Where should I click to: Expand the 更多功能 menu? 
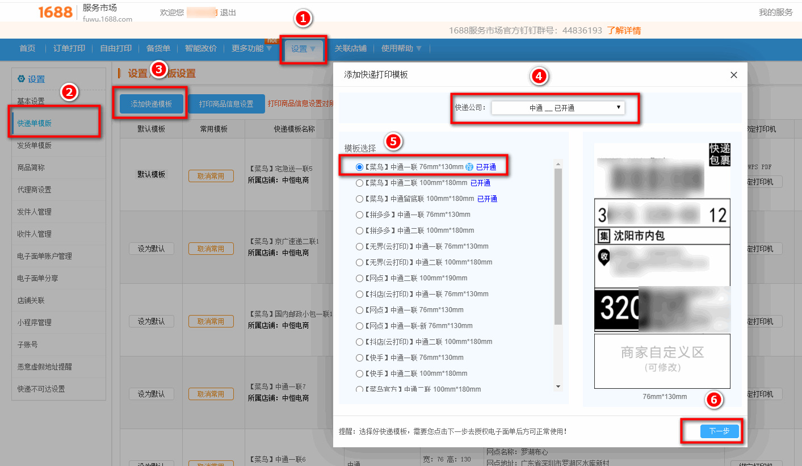tap(250, 48)
